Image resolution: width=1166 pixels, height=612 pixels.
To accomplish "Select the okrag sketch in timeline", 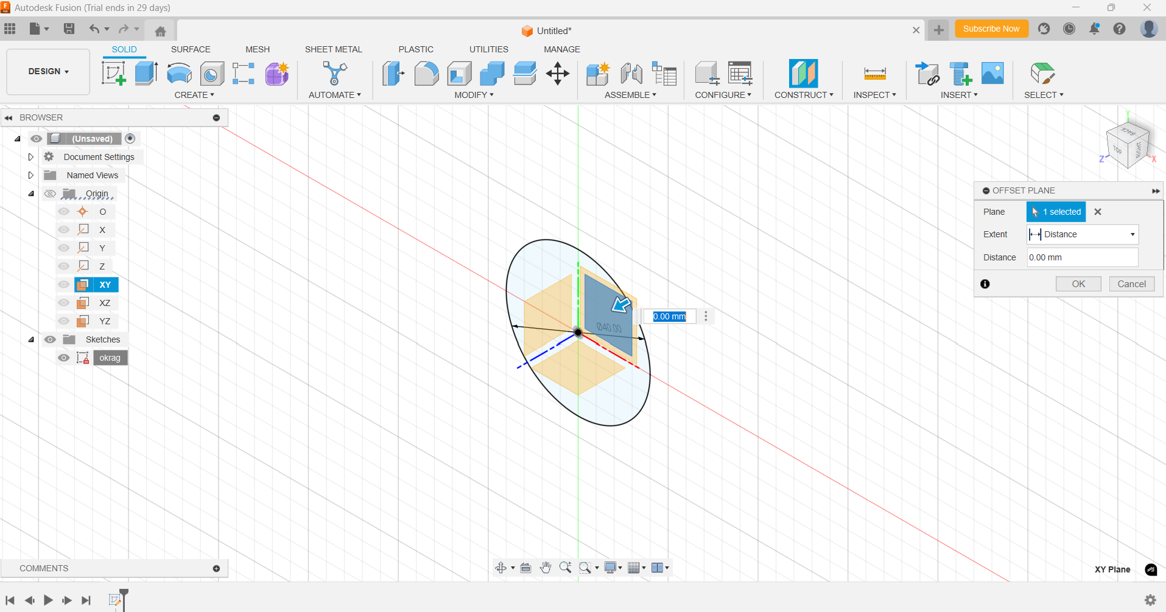I will [114, 600].
